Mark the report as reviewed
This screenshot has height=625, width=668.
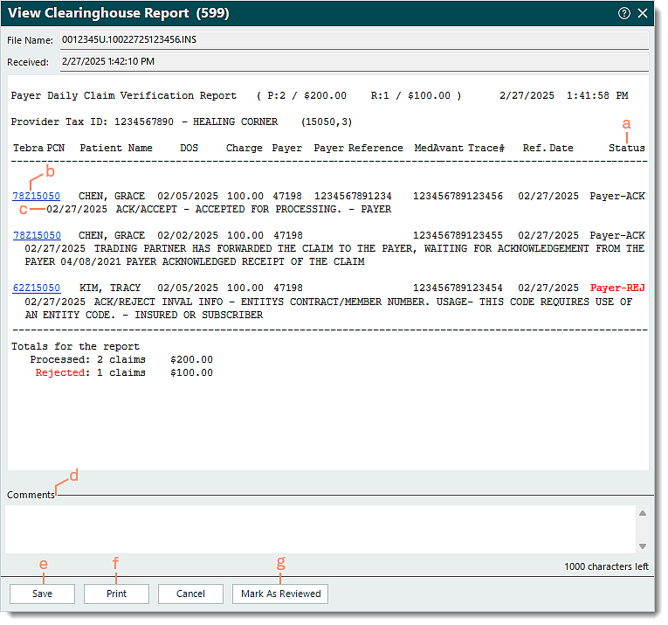click(280, 594)
